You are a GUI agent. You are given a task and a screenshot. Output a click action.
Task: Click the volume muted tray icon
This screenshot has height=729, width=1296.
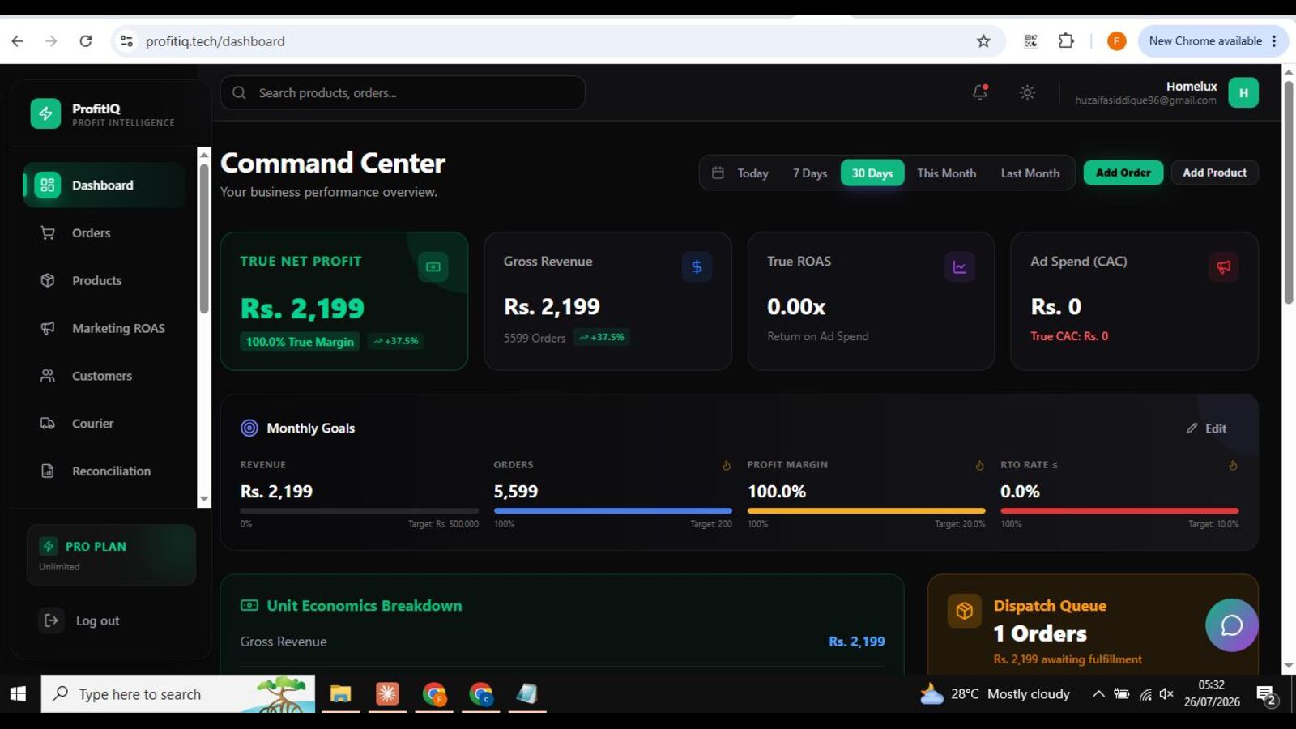click(1166, 694)
